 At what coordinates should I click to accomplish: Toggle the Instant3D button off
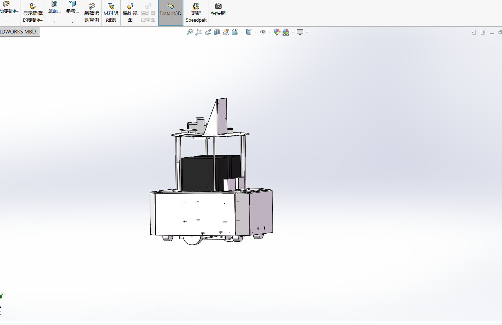[171, 13]
